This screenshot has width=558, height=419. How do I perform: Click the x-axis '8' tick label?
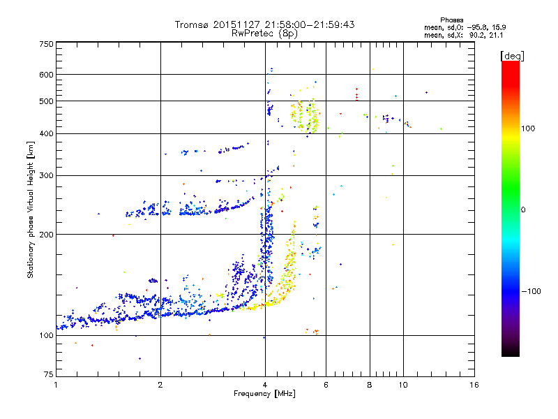pyautogui.click(x=370, y=385)
